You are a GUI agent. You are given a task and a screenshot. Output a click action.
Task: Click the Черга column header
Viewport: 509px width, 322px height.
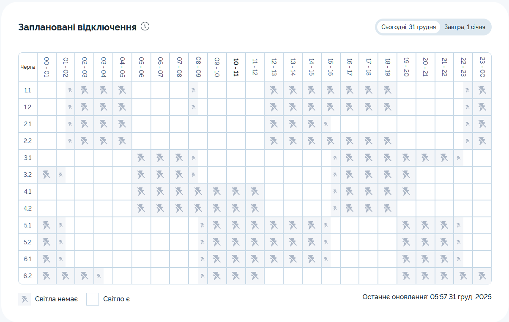pos(28,67)
